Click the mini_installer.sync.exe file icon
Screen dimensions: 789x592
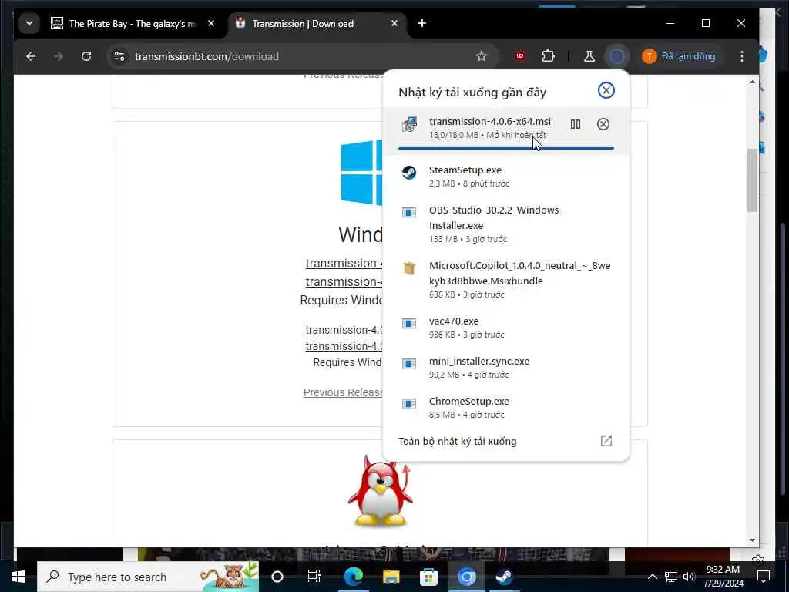[408, 364]
